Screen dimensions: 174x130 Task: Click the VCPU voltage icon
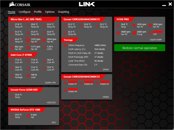click(x=44, y=48)
